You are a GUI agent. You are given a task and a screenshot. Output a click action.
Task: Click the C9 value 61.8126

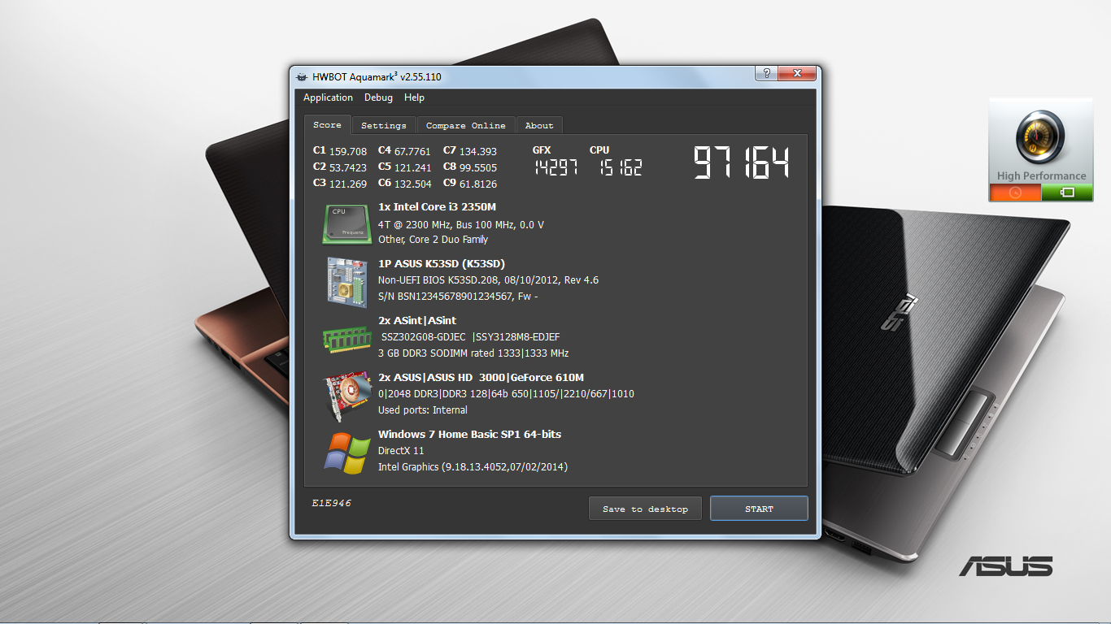tap(478, 184)
